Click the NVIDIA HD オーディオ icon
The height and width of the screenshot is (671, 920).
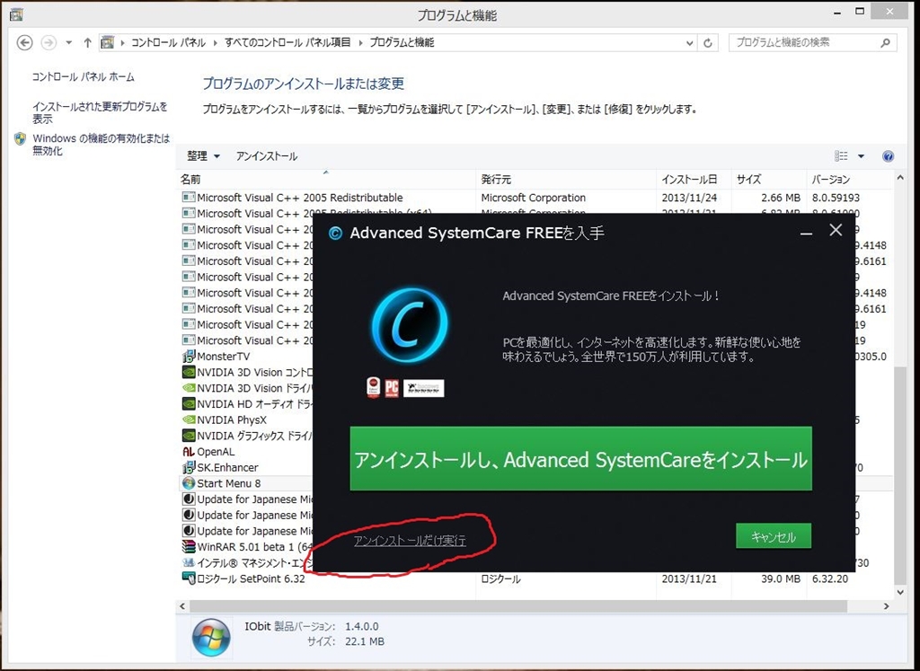(x=189, y=404)
